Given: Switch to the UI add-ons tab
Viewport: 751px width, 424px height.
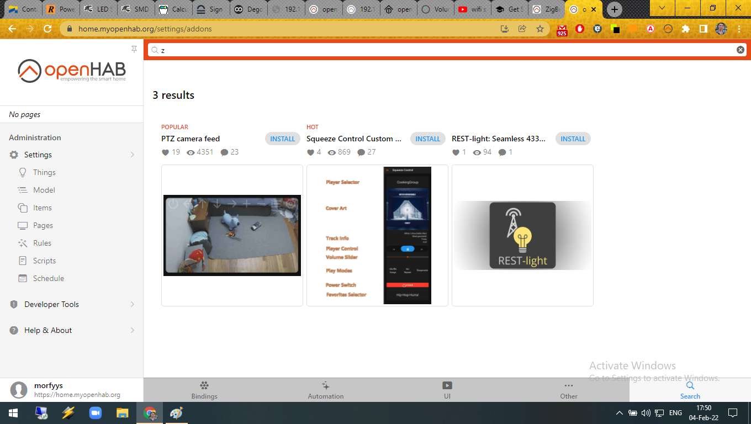Looking at the screenshot, I should point(447,390).
